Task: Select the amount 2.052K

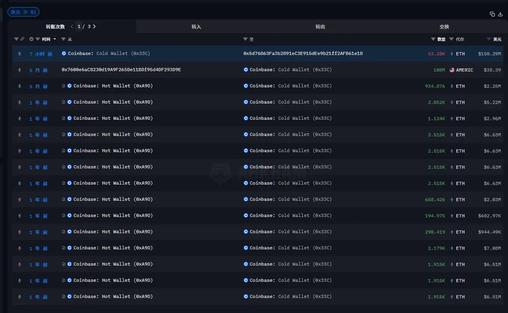Action: 436,103
